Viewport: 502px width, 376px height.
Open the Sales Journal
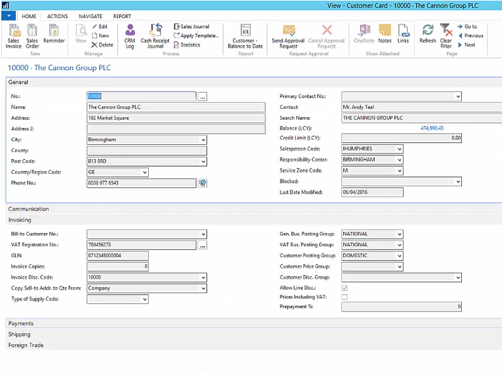(x=191, y=26)
